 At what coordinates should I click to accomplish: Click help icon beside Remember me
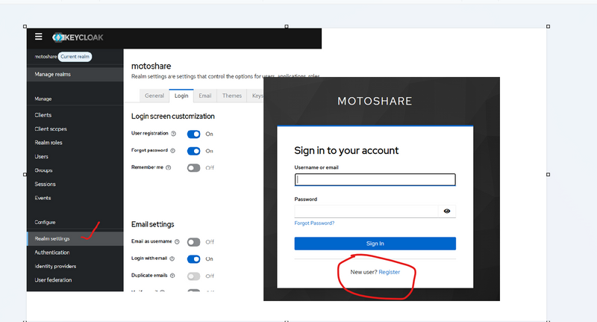click(x=169, y=167)
